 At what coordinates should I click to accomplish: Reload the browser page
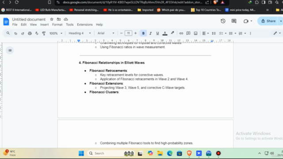[17, 2]
